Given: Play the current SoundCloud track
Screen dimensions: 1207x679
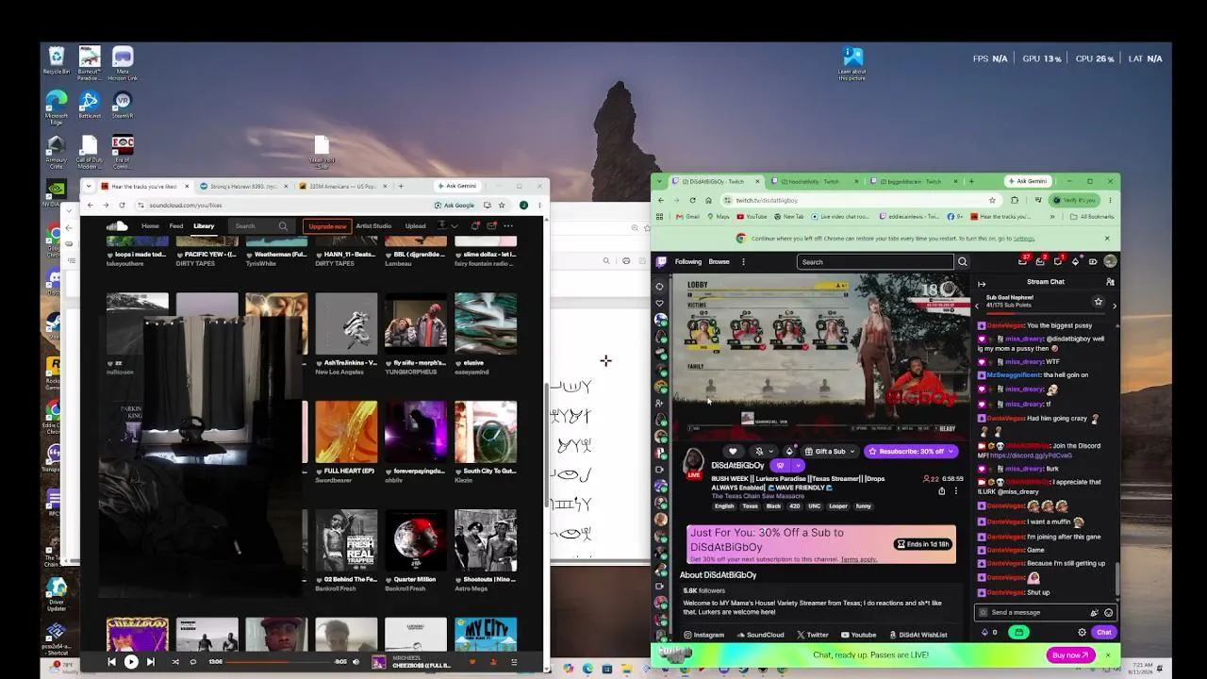Looking at the screenshot, I should pos(131,662).
